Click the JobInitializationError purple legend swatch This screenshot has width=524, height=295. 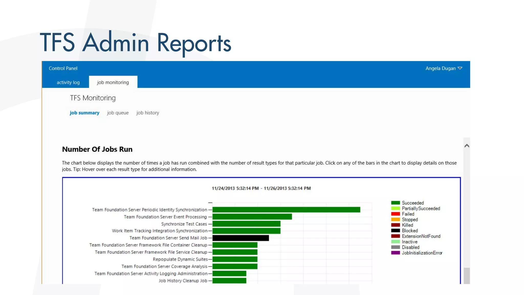[x=395, y=253]
